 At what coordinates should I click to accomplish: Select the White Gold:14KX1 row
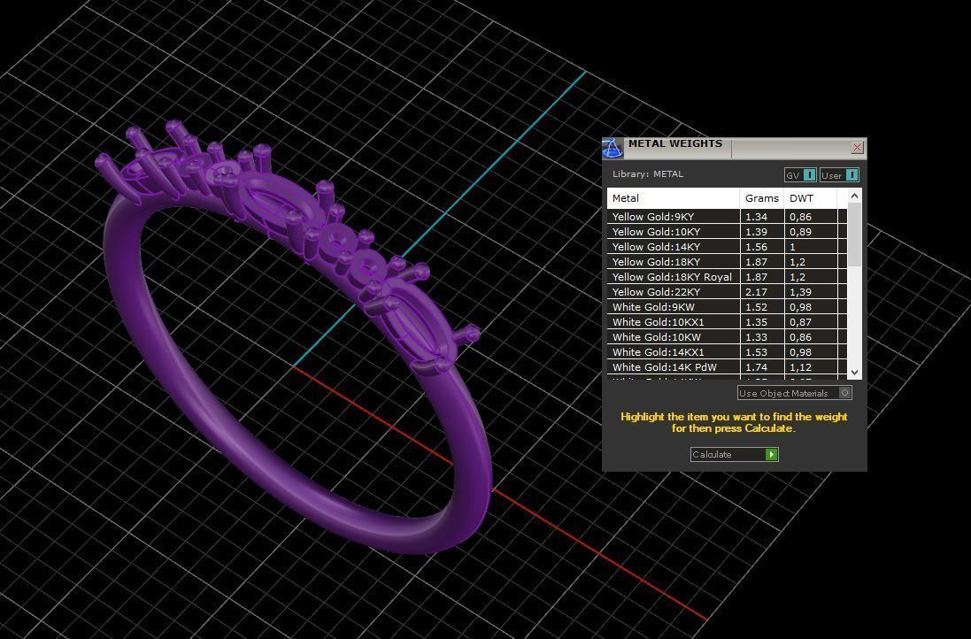click(727, 352)
